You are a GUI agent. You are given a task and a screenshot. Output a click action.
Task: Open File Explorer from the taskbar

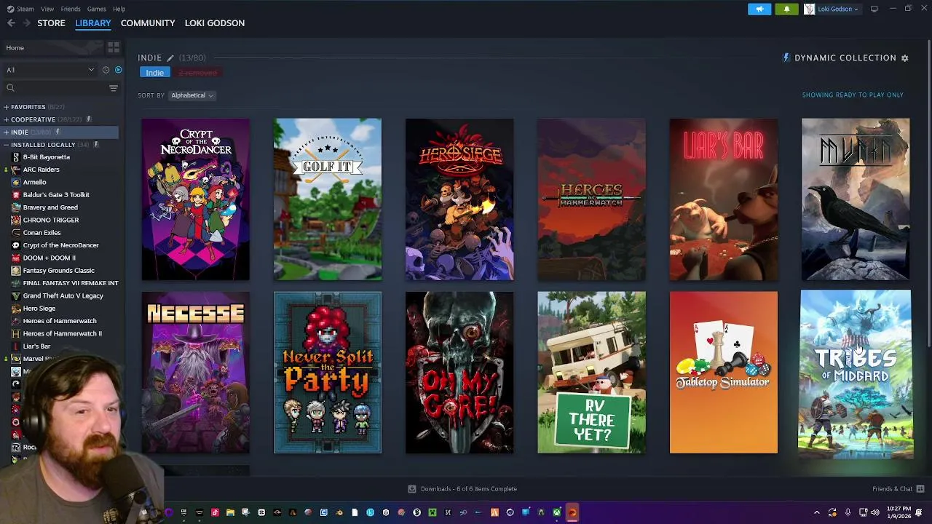click(x=230, y=512)
